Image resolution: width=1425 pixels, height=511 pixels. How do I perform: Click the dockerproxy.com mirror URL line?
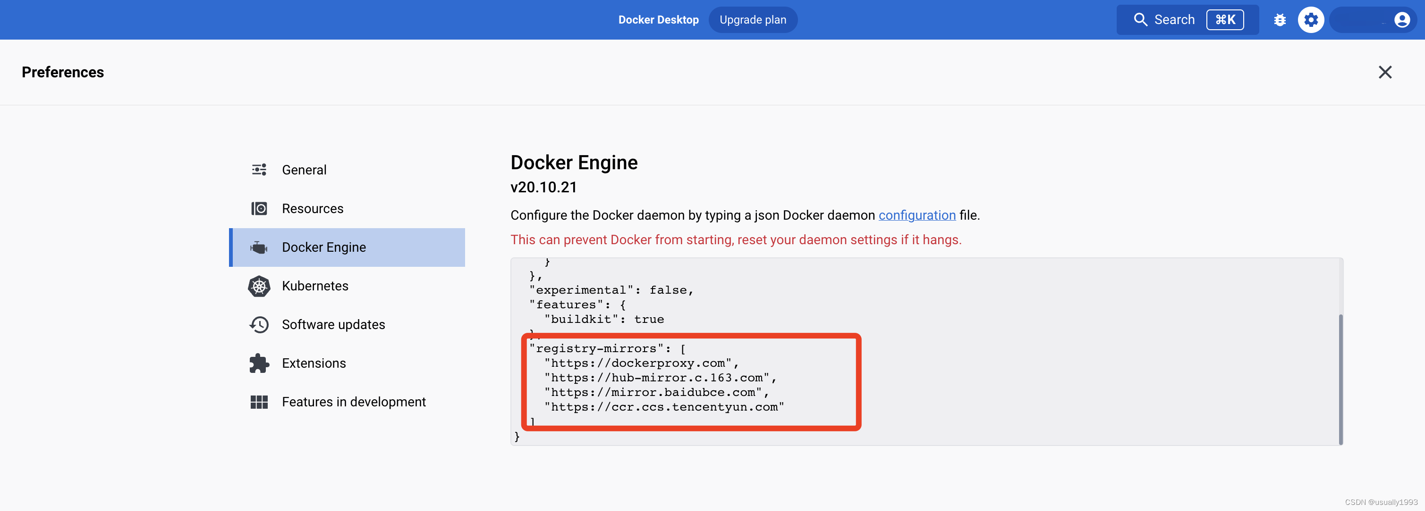point(642,363)
